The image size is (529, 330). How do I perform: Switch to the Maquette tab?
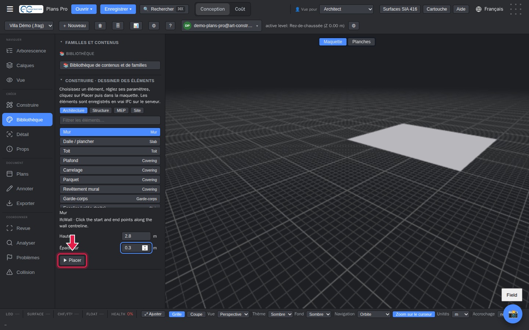[x=333, y=42]
